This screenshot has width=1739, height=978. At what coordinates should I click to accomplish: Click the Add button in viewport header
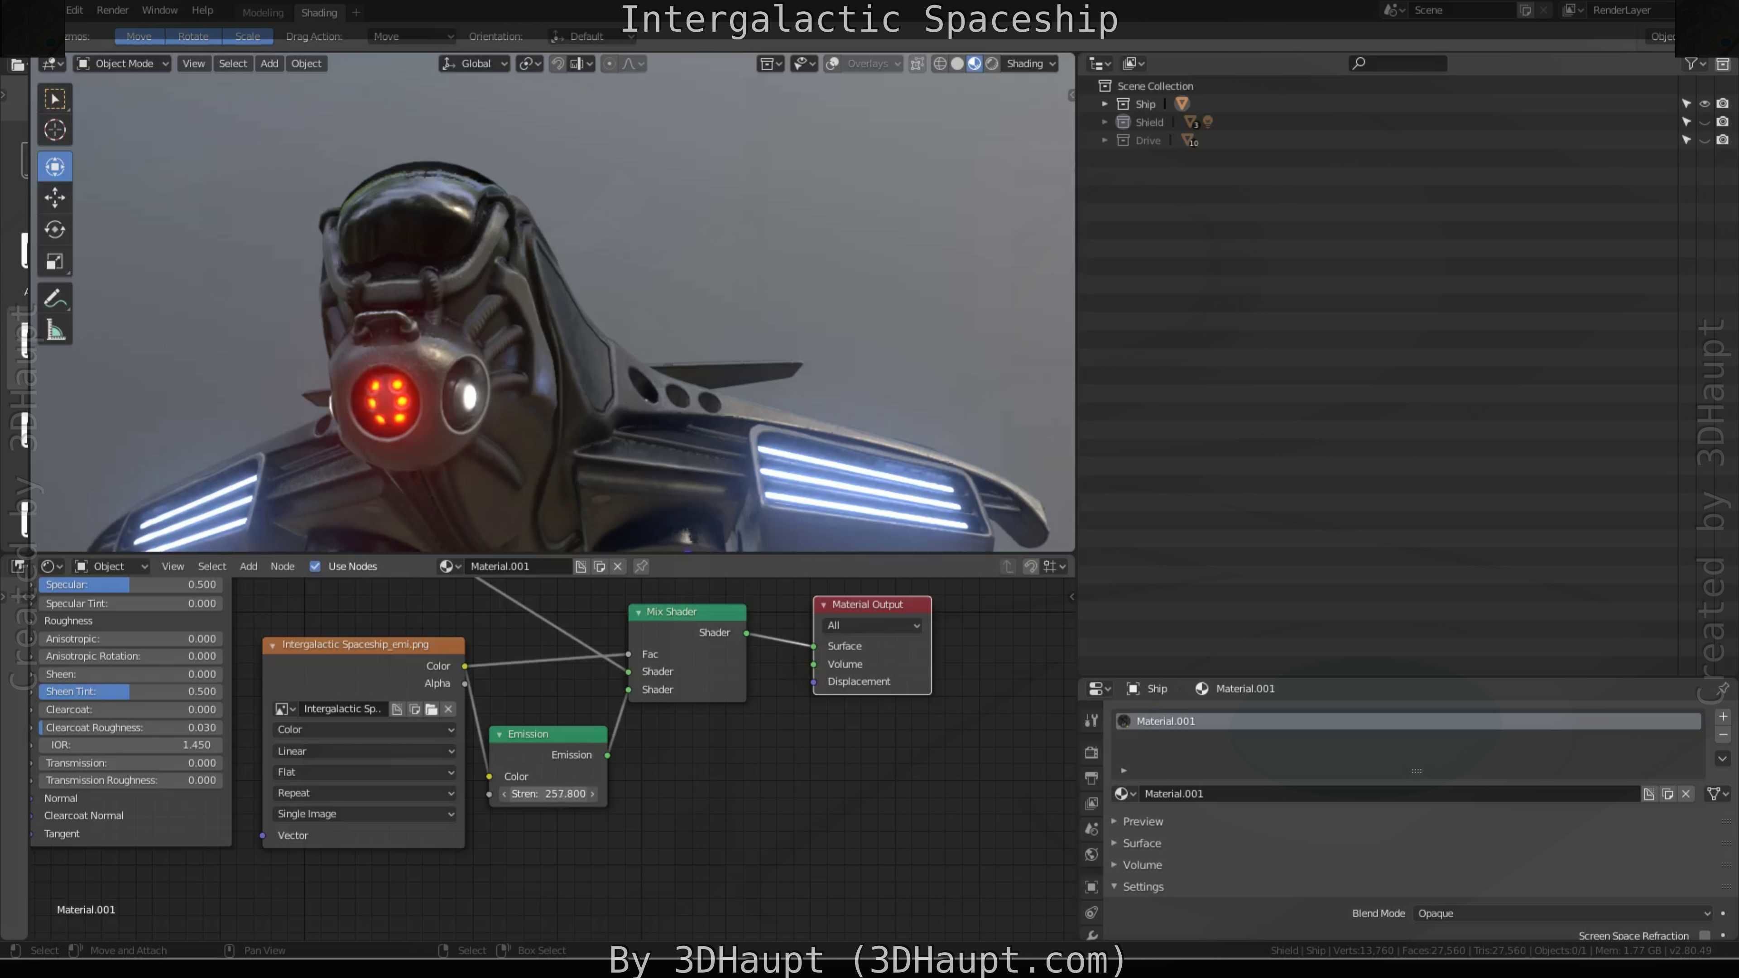coord(269,63)
